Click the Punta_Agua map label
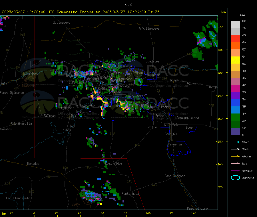The width and height of the screenshot is (257, 217). pos(130,194)
